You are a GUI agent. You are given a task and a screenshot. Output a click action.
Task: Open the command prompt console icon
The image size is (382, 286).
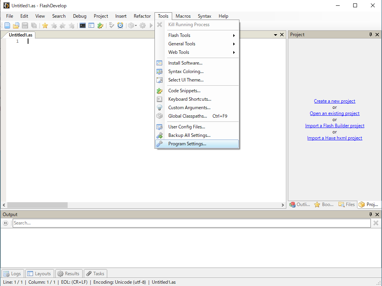[x=83, y=25]
